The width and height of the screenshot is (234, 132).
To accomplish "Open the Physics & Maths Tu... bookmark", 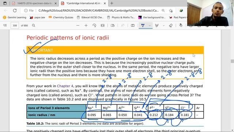I will coord(121,17).
